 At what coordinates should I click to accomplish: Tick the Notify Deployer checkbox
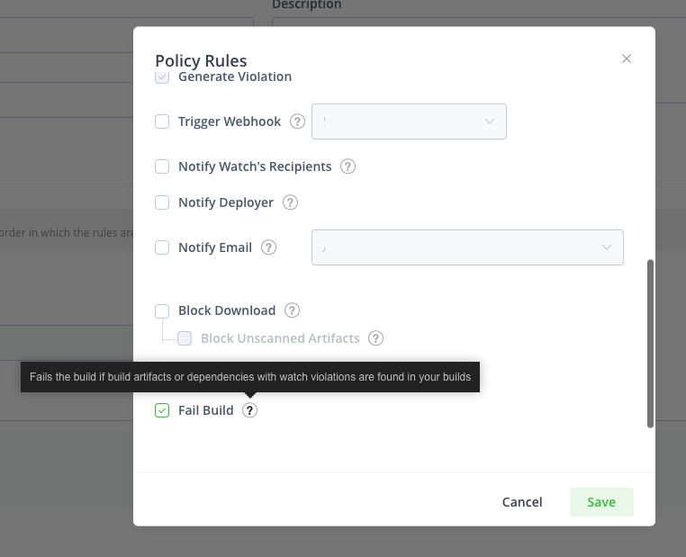tap(162, 202)
